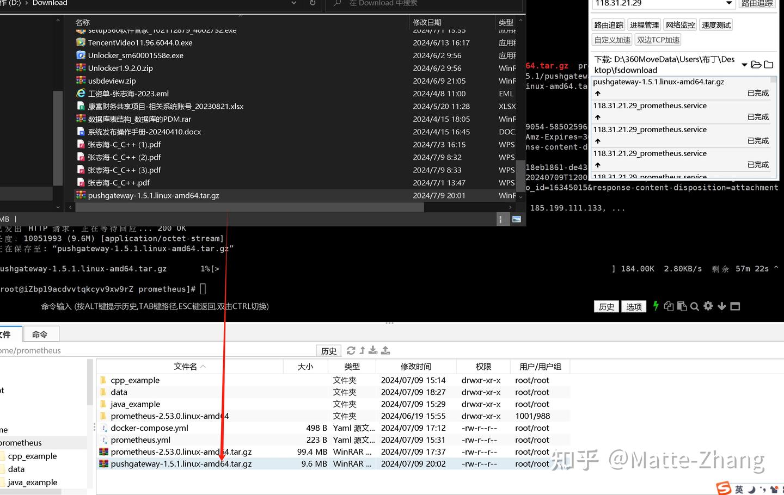Open the fsdownload folder via the folder icon
Viewport: 784px width, 495px height.
[x=756, y=64]
